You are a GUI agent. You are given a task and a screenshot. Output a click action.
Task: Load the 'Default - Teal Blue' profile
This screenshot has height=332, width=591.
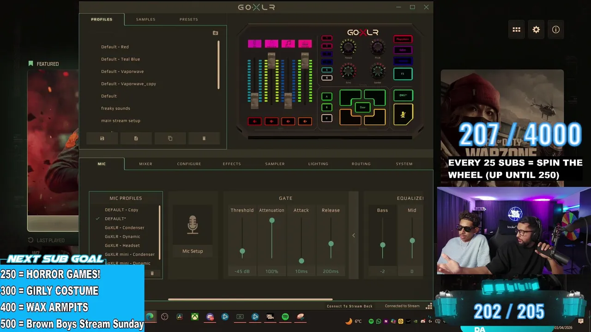click(x=121, y=59)
